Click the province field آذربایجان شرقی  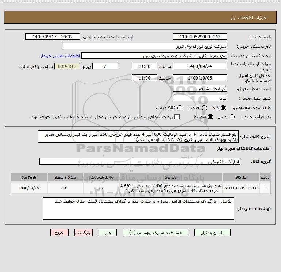(200, 89)
